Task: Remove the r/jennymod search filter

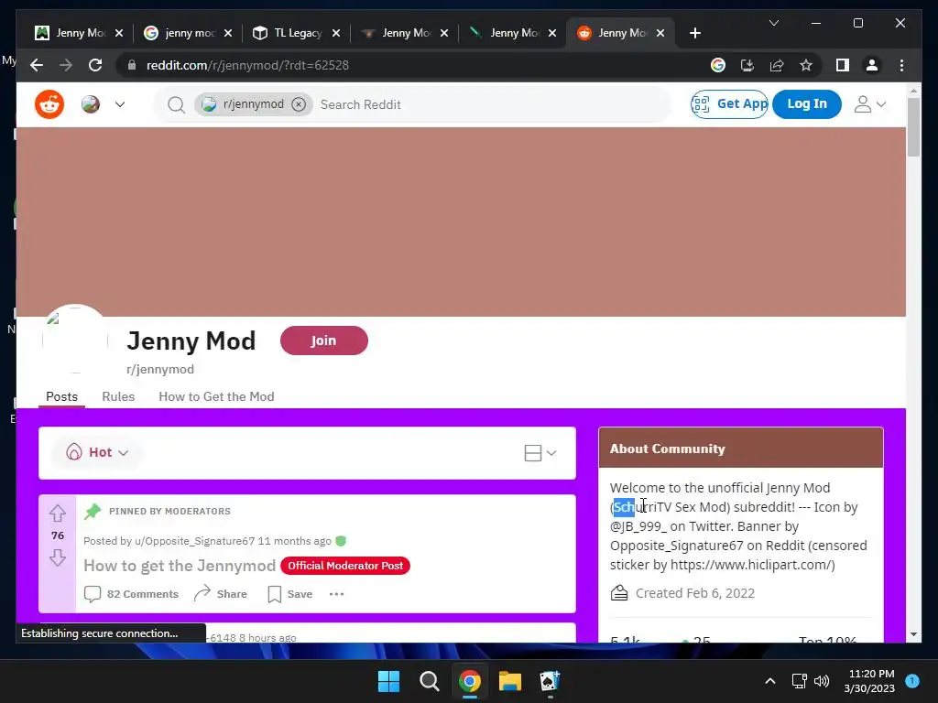Action: [299, 104]
